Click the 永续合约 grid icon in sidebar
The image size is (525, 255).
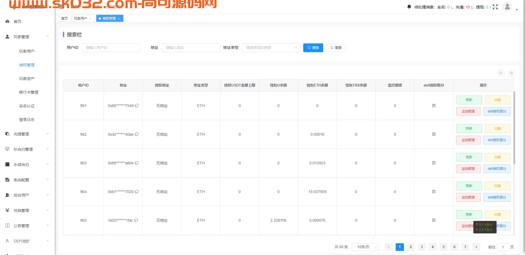(7, 164)
